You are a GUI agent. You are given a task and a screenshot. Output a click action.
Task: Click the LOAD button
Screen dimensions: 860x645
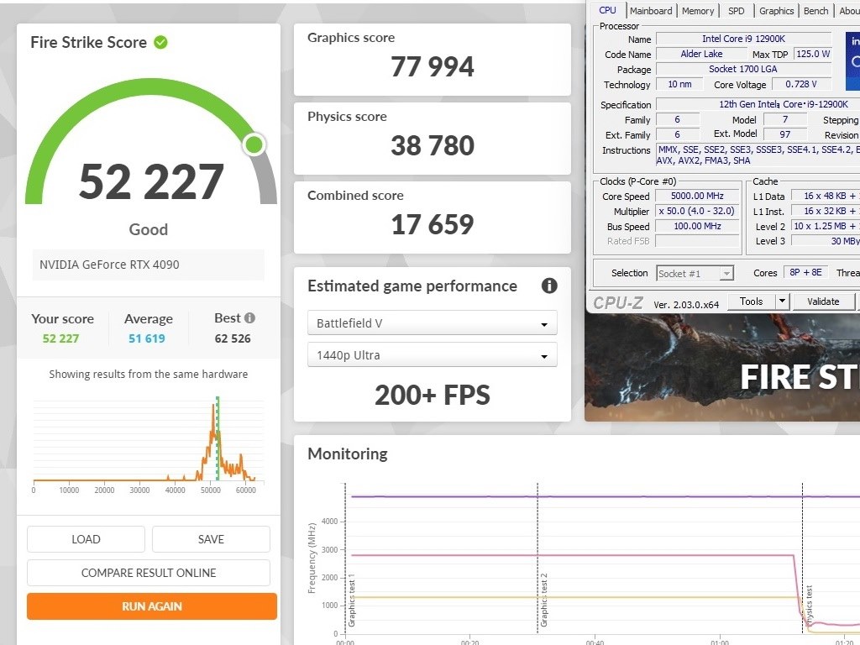pyautogui.click(x=87, y=539)
